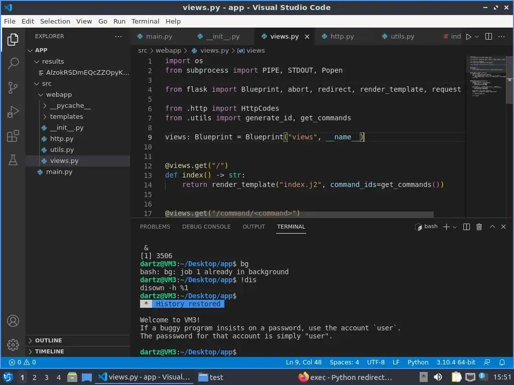Open the new terminal profile dropdown
The width and height of the screenshot is (514, 385).
coord(455,227)
